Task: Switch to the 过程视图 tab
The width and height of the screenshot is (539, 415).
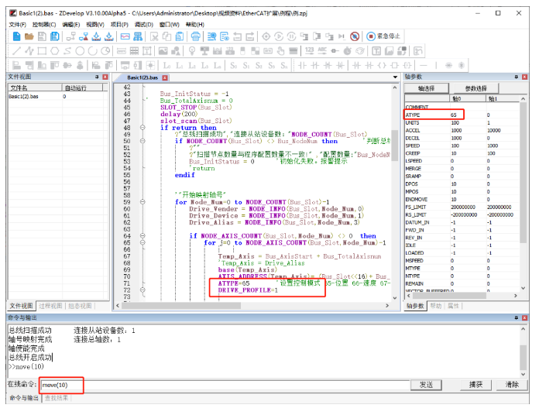Action: [51, 306]
